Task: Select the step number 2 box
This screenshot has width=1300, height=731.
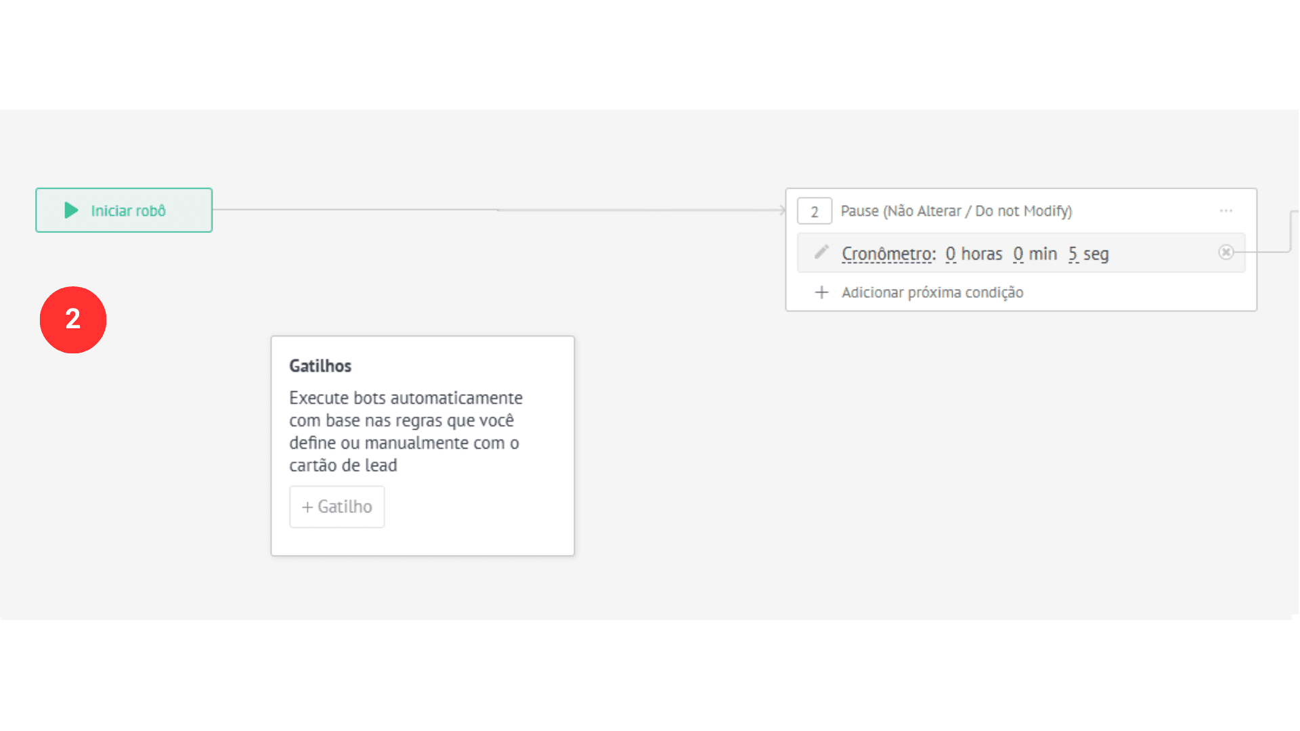Action: 815,211
